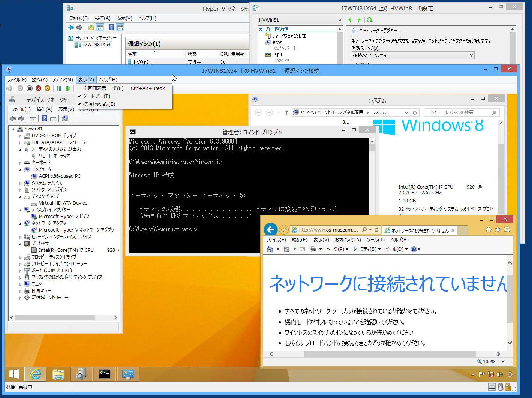
Task: Expand the キーボード tree node
Action: tap(20, 163)
